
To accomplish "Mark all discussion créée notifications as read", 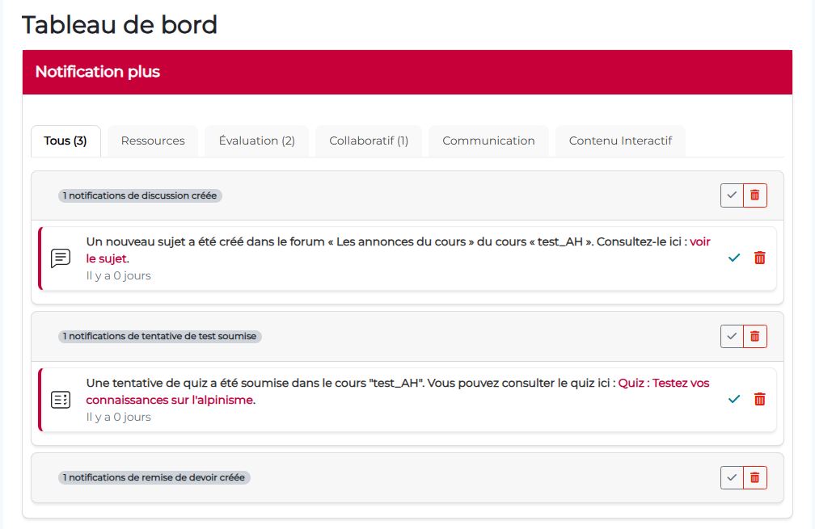I will (x=732, y=195).
